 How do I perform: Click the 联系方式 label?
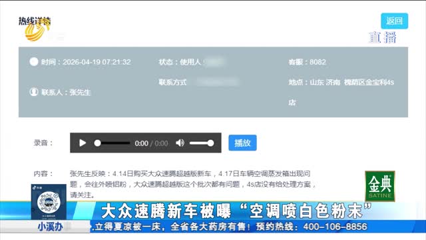[173, 82]
